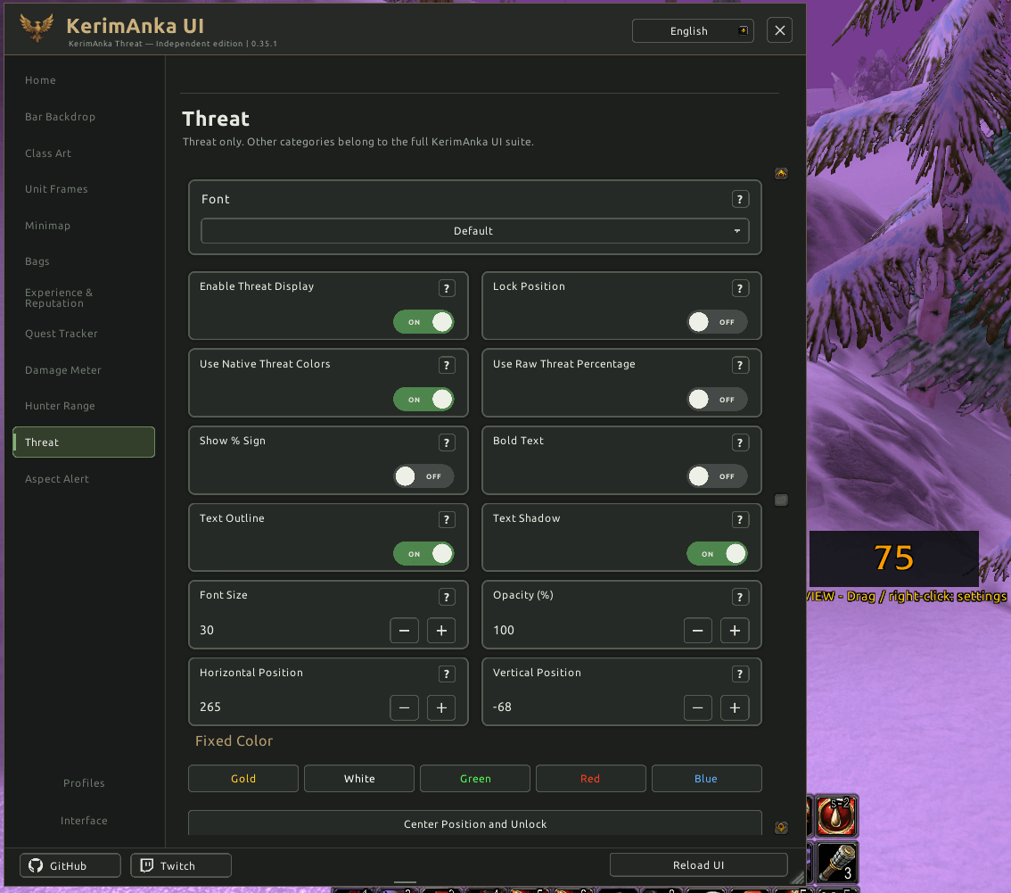Expand the Font dropdown set to Default
1011x893 pixels.
[x=474, y=231]
